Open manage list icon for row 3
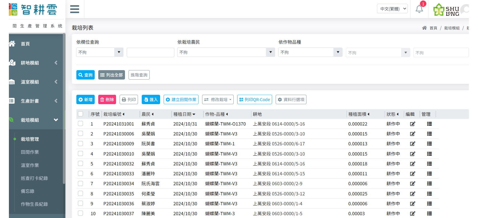The height and width of the screenshot is (218, 478). point(429,144)
